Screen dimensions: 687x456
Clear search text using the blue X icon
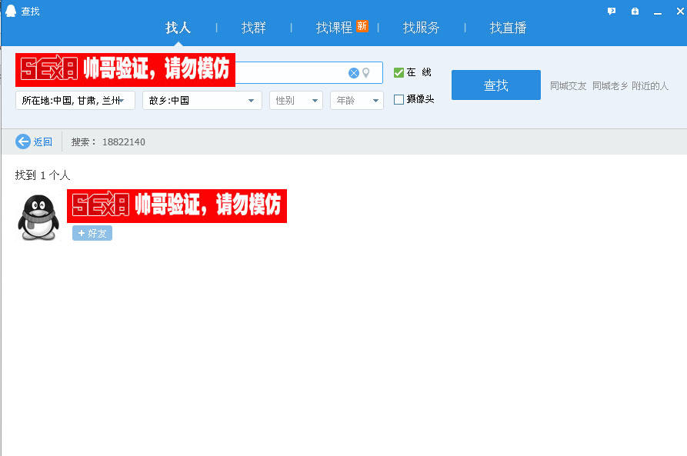pyautogui.click(x=354, y=72)
